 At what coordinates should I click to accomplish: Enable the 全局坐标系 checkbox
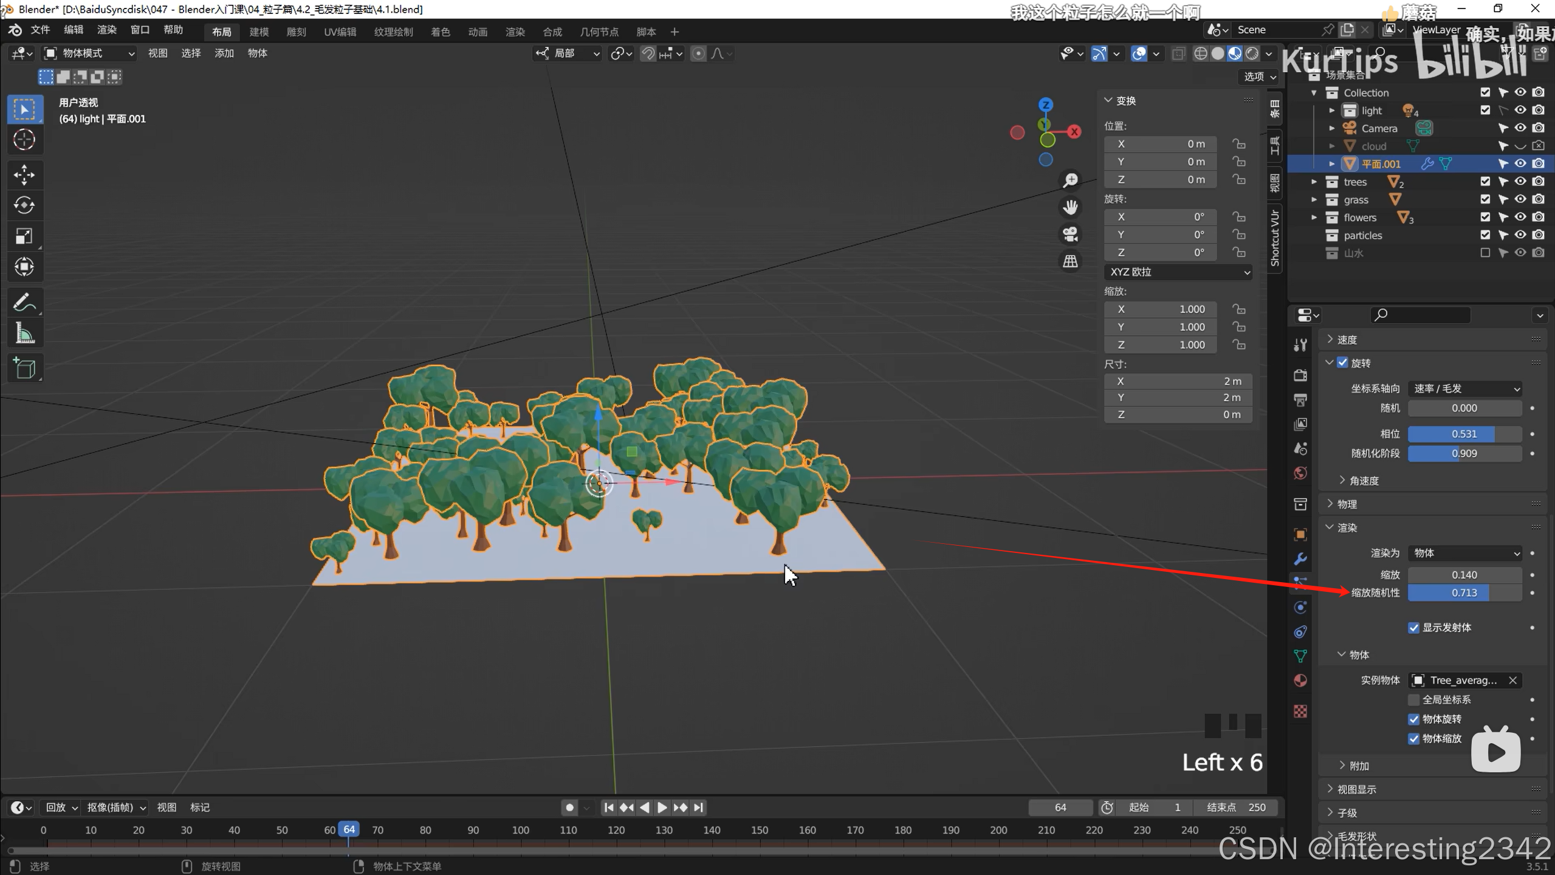(1413, 699)
